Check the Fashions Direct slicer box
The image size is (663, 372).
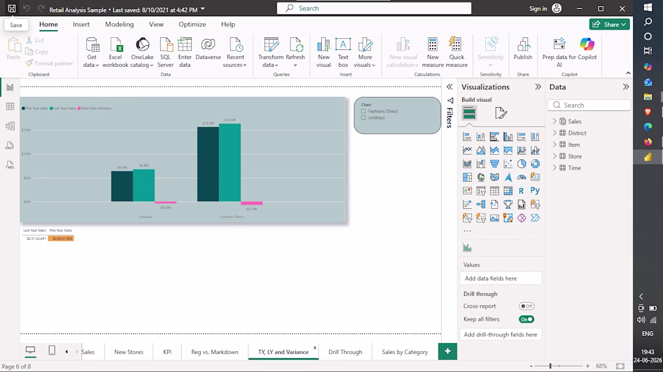click(x=363, y=111)
